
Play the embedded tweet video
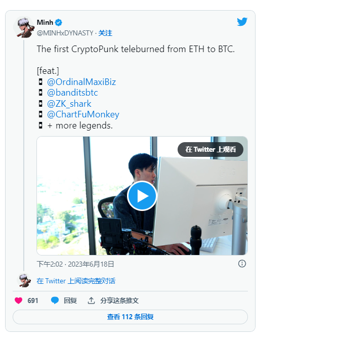coord(142,196)
